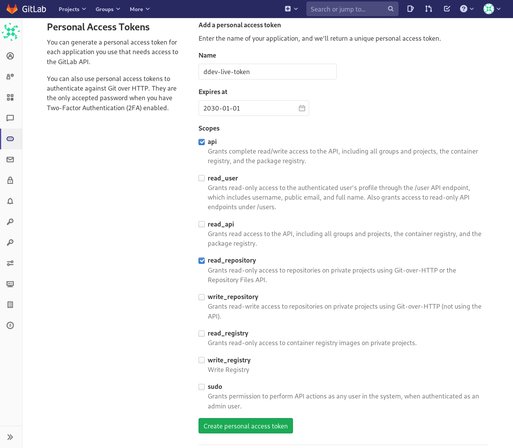
Task: Open the user avatar dropdown in navbar
Action: click(x=492, y=9)
